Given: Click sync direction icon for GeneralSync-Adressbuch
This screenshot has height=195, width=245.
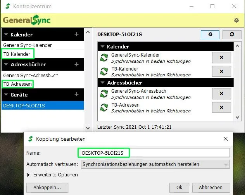Looking at the screenshot, I should click(x=104, y=94).
